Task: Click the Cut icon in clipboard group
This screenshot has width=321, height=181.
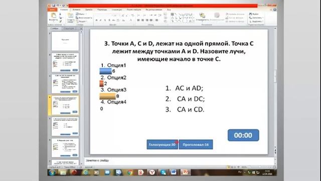Action: pos(60,14)
